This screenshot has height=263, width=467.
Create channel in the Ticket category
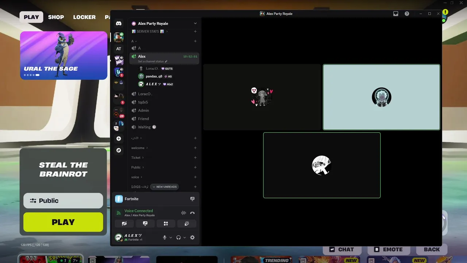tap(195, 157)
